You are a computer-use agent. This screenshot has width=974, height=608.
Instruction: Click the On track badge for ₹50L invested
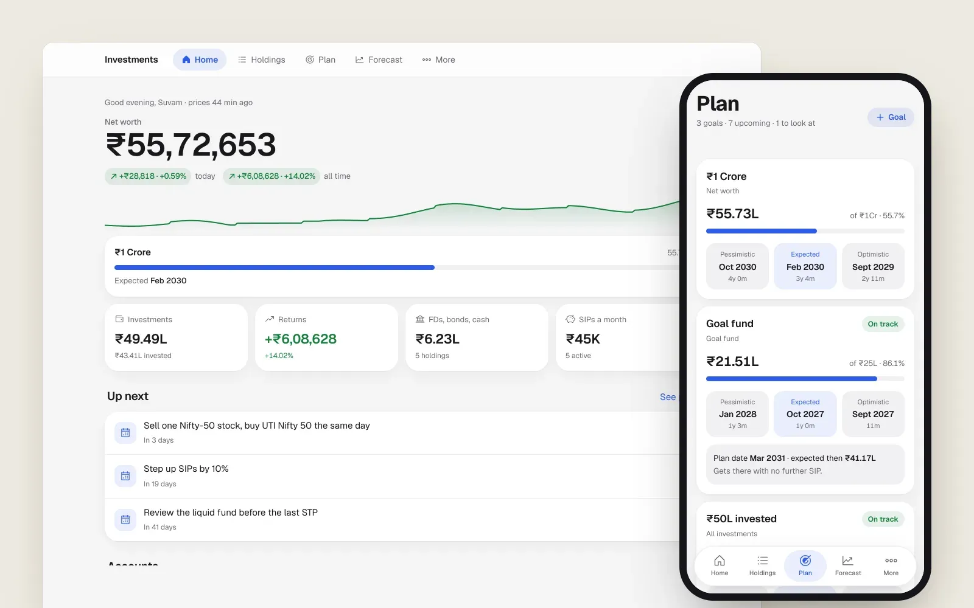(x=883, y=519)
